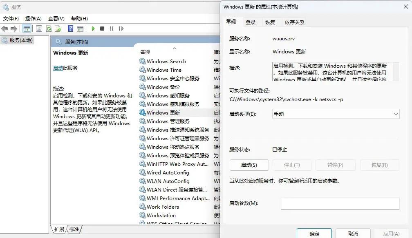Open the Properties toolbar icon

(x=39, y=29)
